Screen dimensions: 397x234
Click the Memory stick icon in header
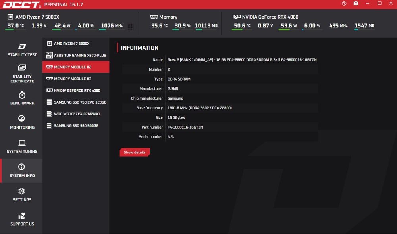[x=154, y=17]
